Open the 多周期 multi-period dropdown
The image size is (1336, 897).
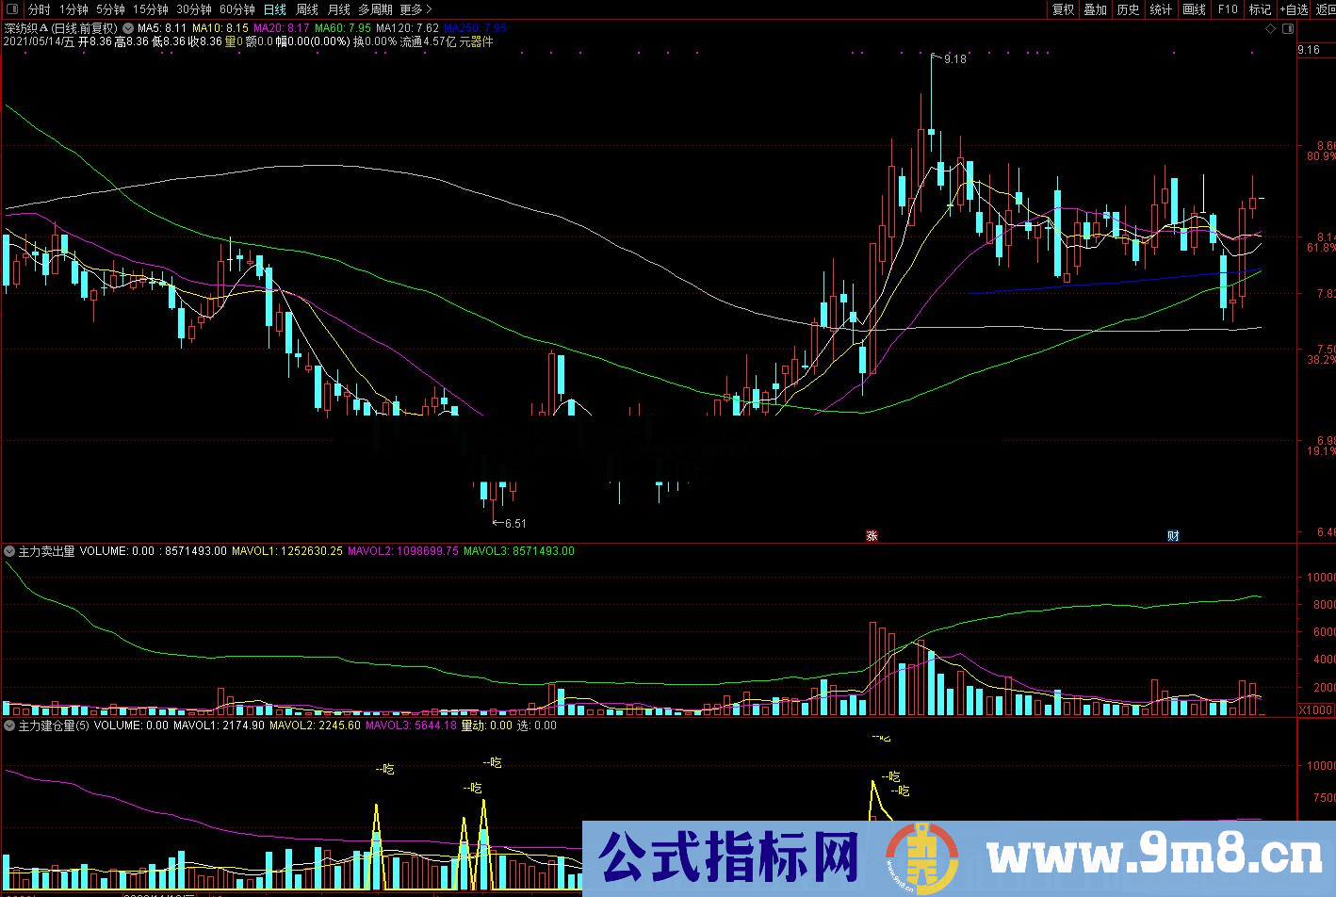[375, 9]
